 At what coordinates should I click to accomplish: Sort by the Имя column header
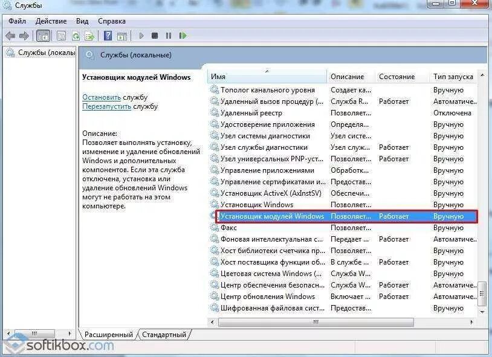tap(267, 77)
